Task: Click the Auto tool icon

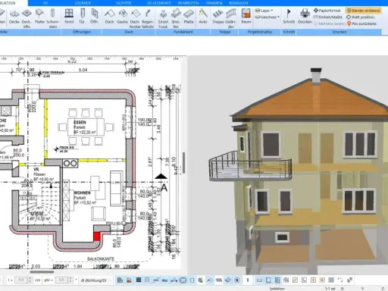Action: [x=203, y=17]
